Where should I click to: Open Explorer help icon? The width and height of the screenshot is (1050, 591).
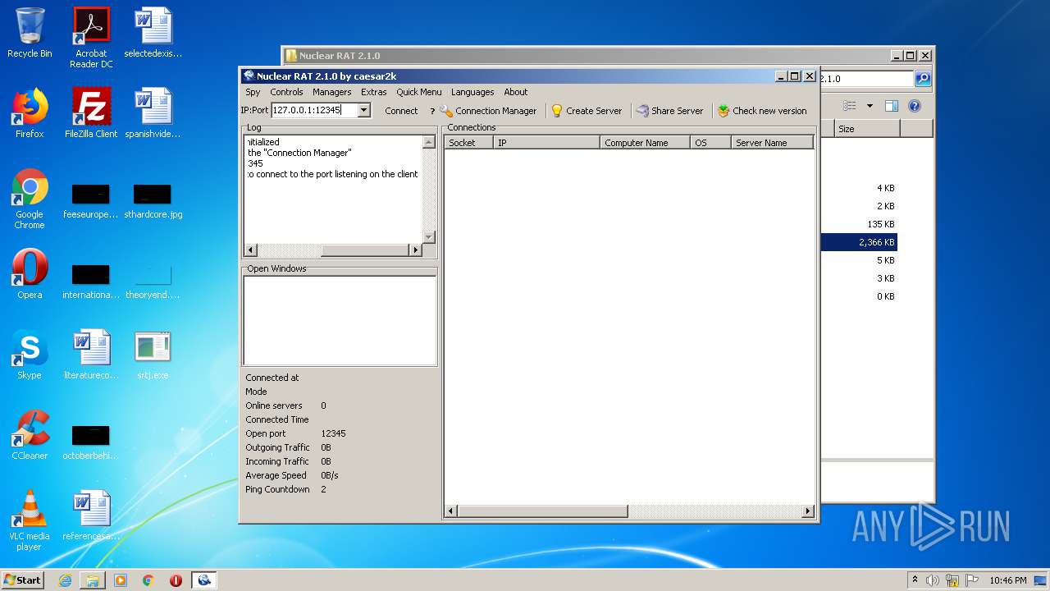(x=915, y=106)
